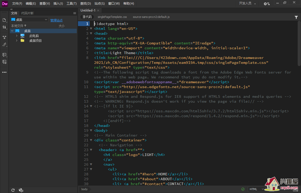
Task: Collapse the html tag at line 2
Action: coord(91,29)
